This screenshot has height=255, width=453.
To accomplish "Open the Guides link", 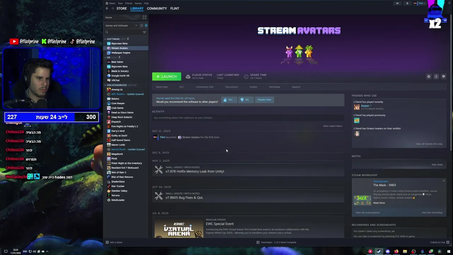I will [x=253, y=87].
